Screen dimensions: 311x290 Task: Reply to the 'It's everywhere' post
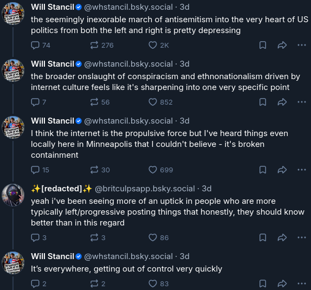38,283
